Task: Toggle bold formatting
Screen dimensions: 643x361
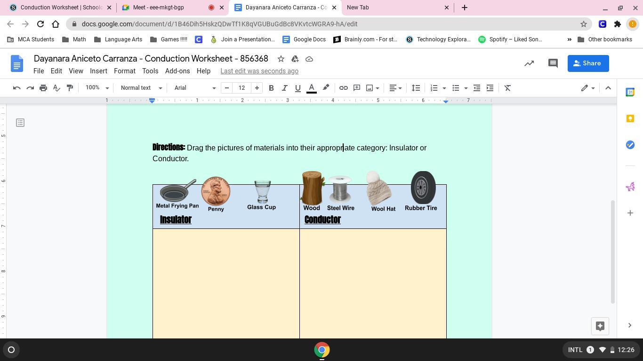Action: point(271,88)
